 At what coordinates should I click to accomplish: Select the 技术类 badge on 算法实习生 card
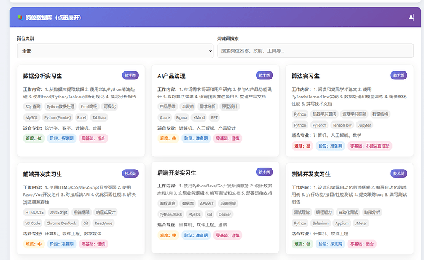(x=399, y=76)
